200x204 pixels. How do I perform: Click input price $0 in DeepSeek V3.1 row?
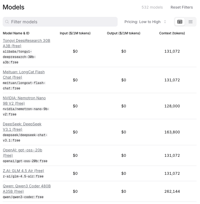point(75,132)
